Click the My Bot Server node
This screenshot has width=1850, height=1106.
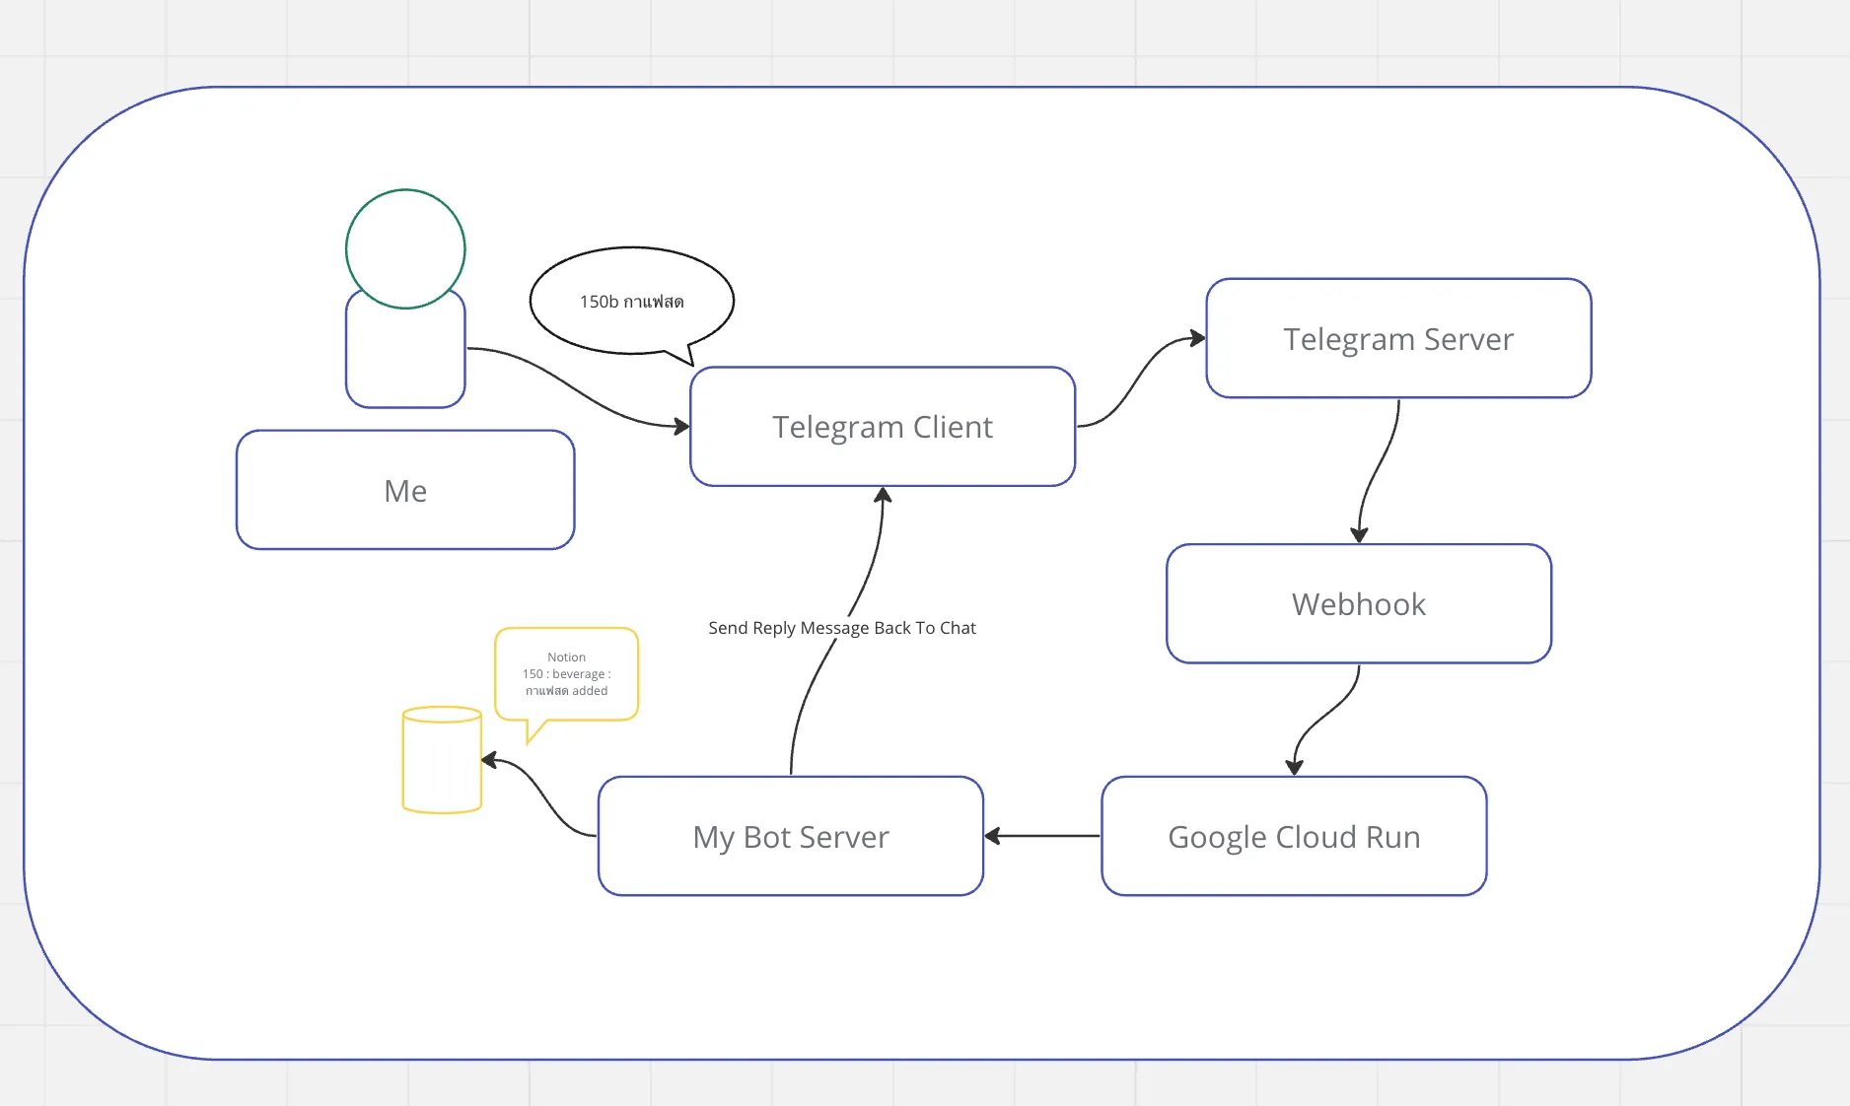pyautogui.click(x=790, y=837)
